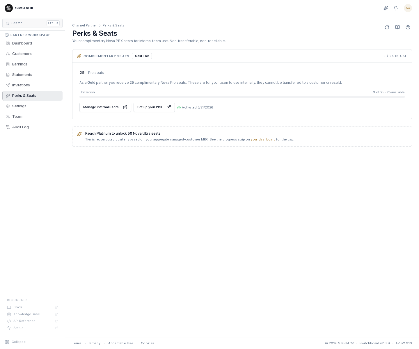Open the notifications bell
Screen dimensions: 419x349
[x=396, y=8]
